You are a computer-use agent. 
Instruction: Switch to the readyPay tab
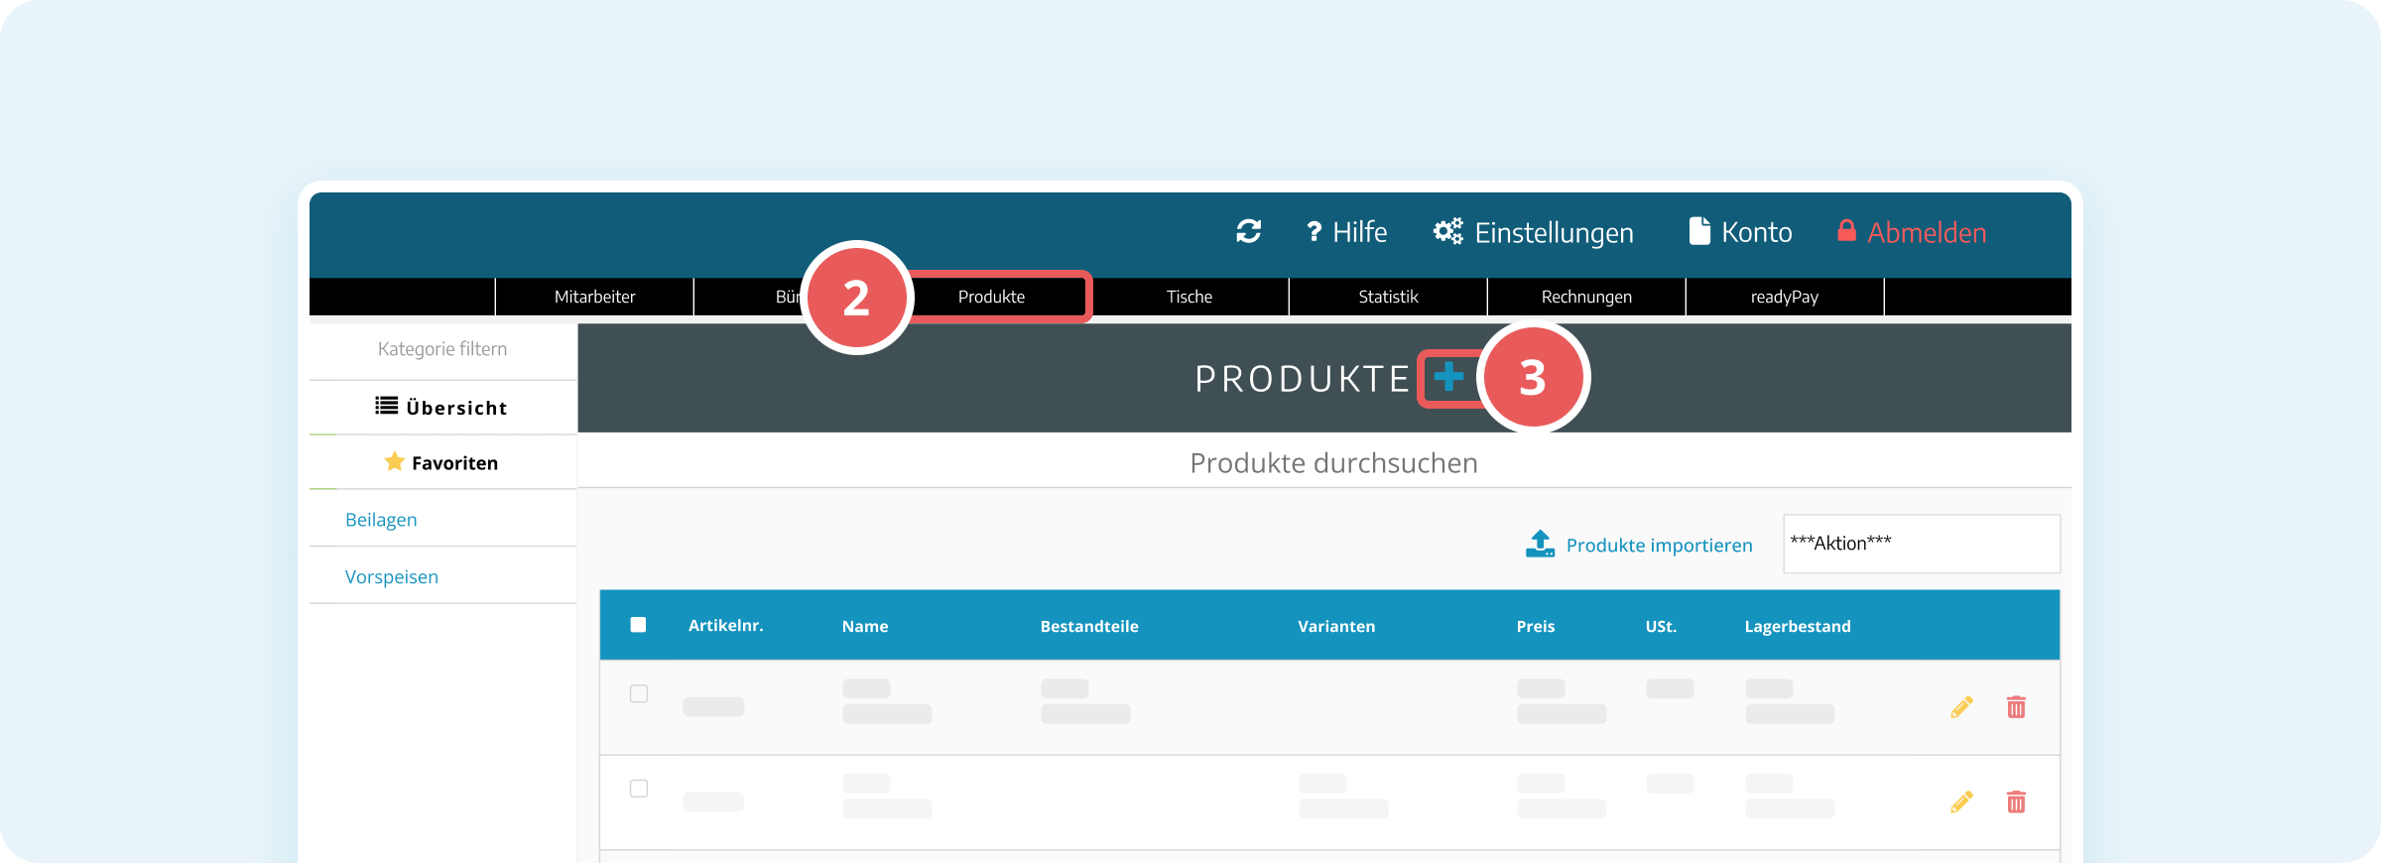[x=1785, y=297]
